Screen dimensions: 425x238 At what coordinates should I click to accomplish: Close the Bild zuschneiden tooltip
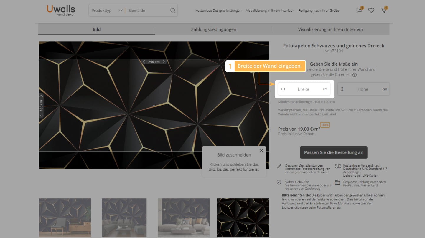261,151
